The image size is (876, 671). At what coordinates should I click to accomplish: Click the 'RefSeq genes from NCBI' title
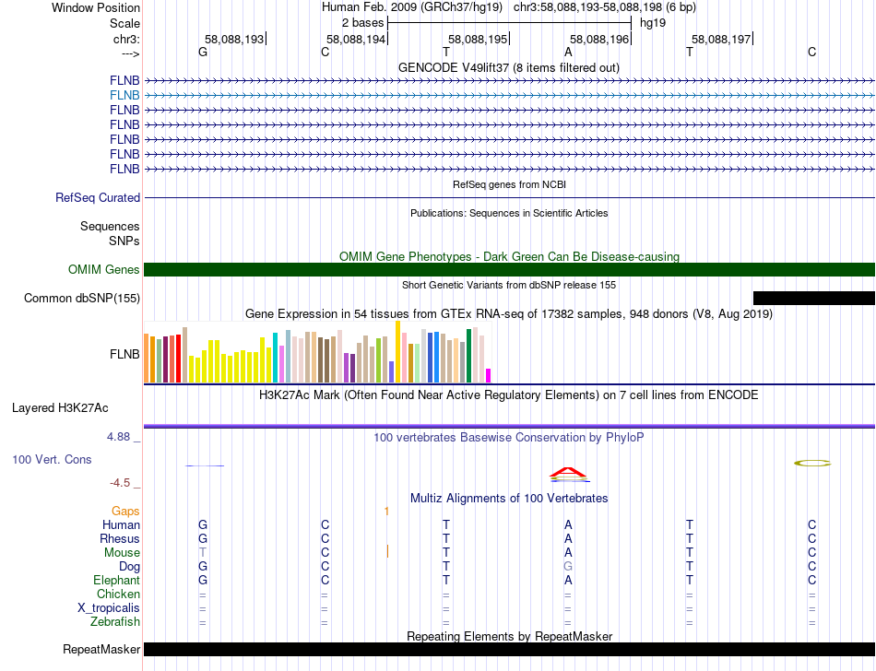point(509,184)
